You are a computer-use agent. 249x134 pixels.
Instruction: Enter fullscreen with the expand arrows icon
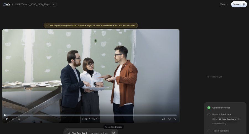pyautogui.click(x=175, y=119)
